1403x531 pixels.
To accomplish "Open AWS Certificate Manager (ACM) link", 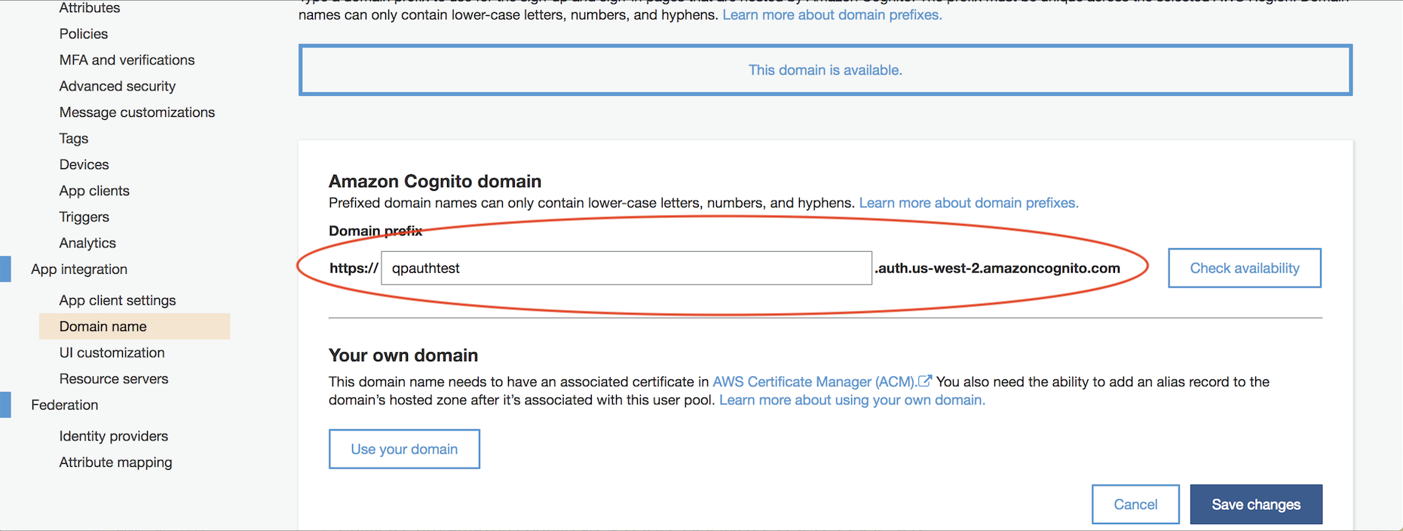I will click(x=813, y=382).
